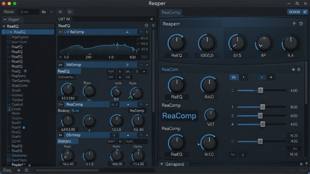
Task: Expand the Genapund section triangle
Action: (162, 164)
